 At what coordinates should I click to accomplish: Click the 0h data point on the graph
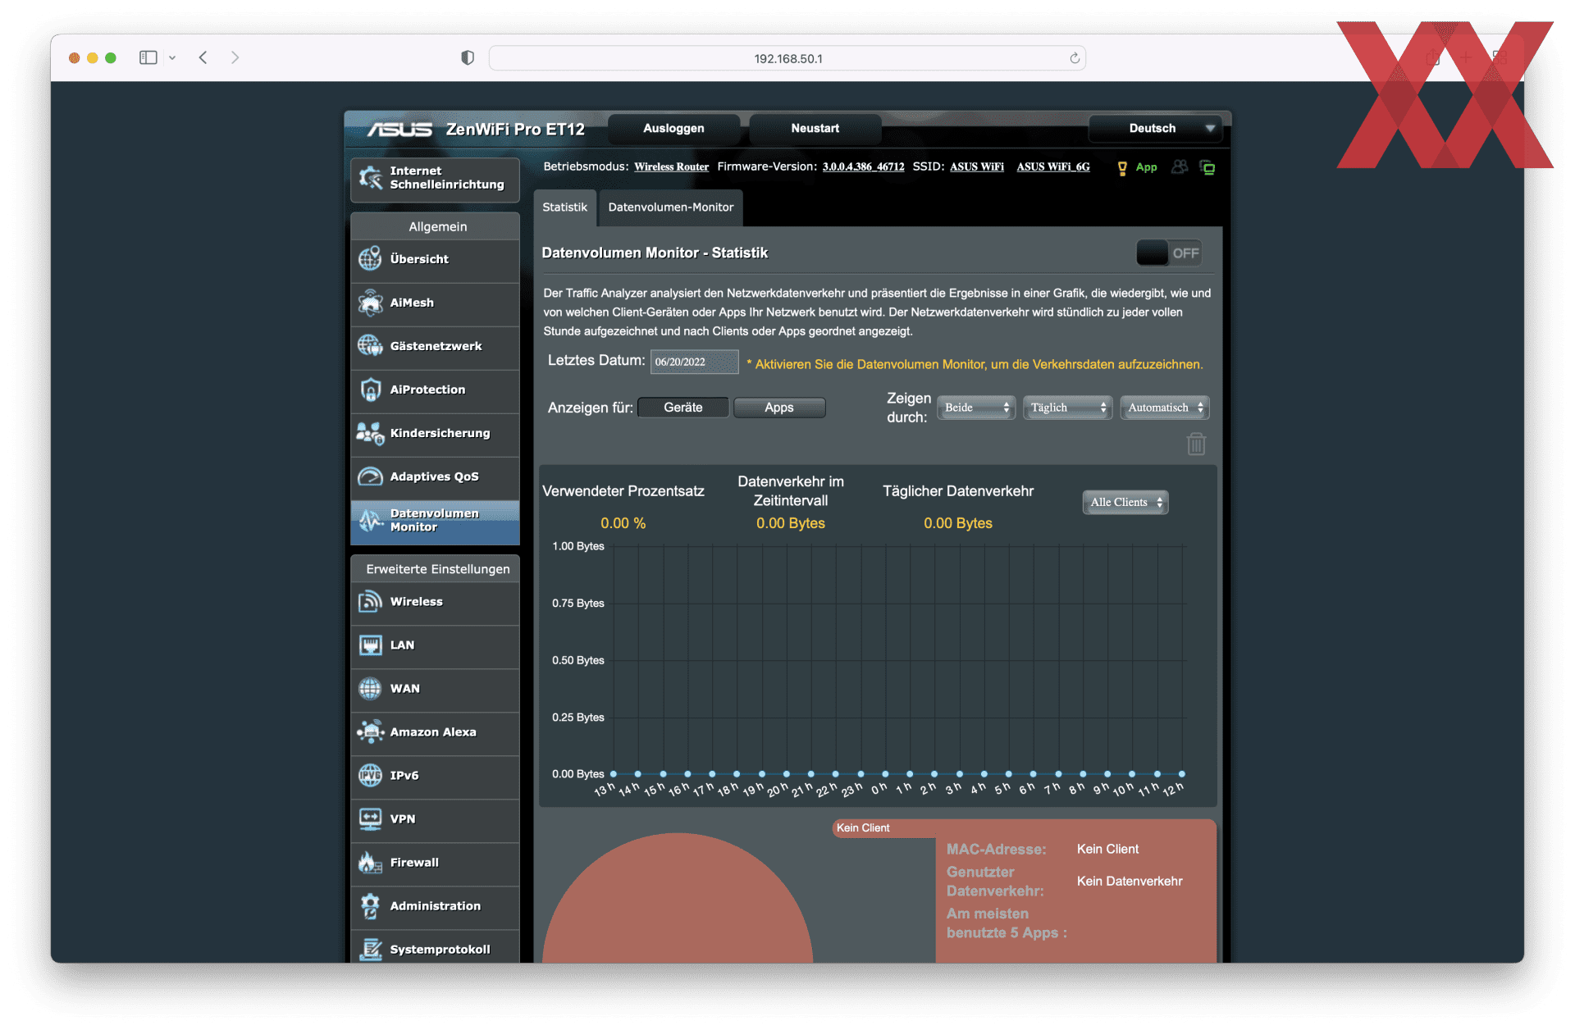885,773
